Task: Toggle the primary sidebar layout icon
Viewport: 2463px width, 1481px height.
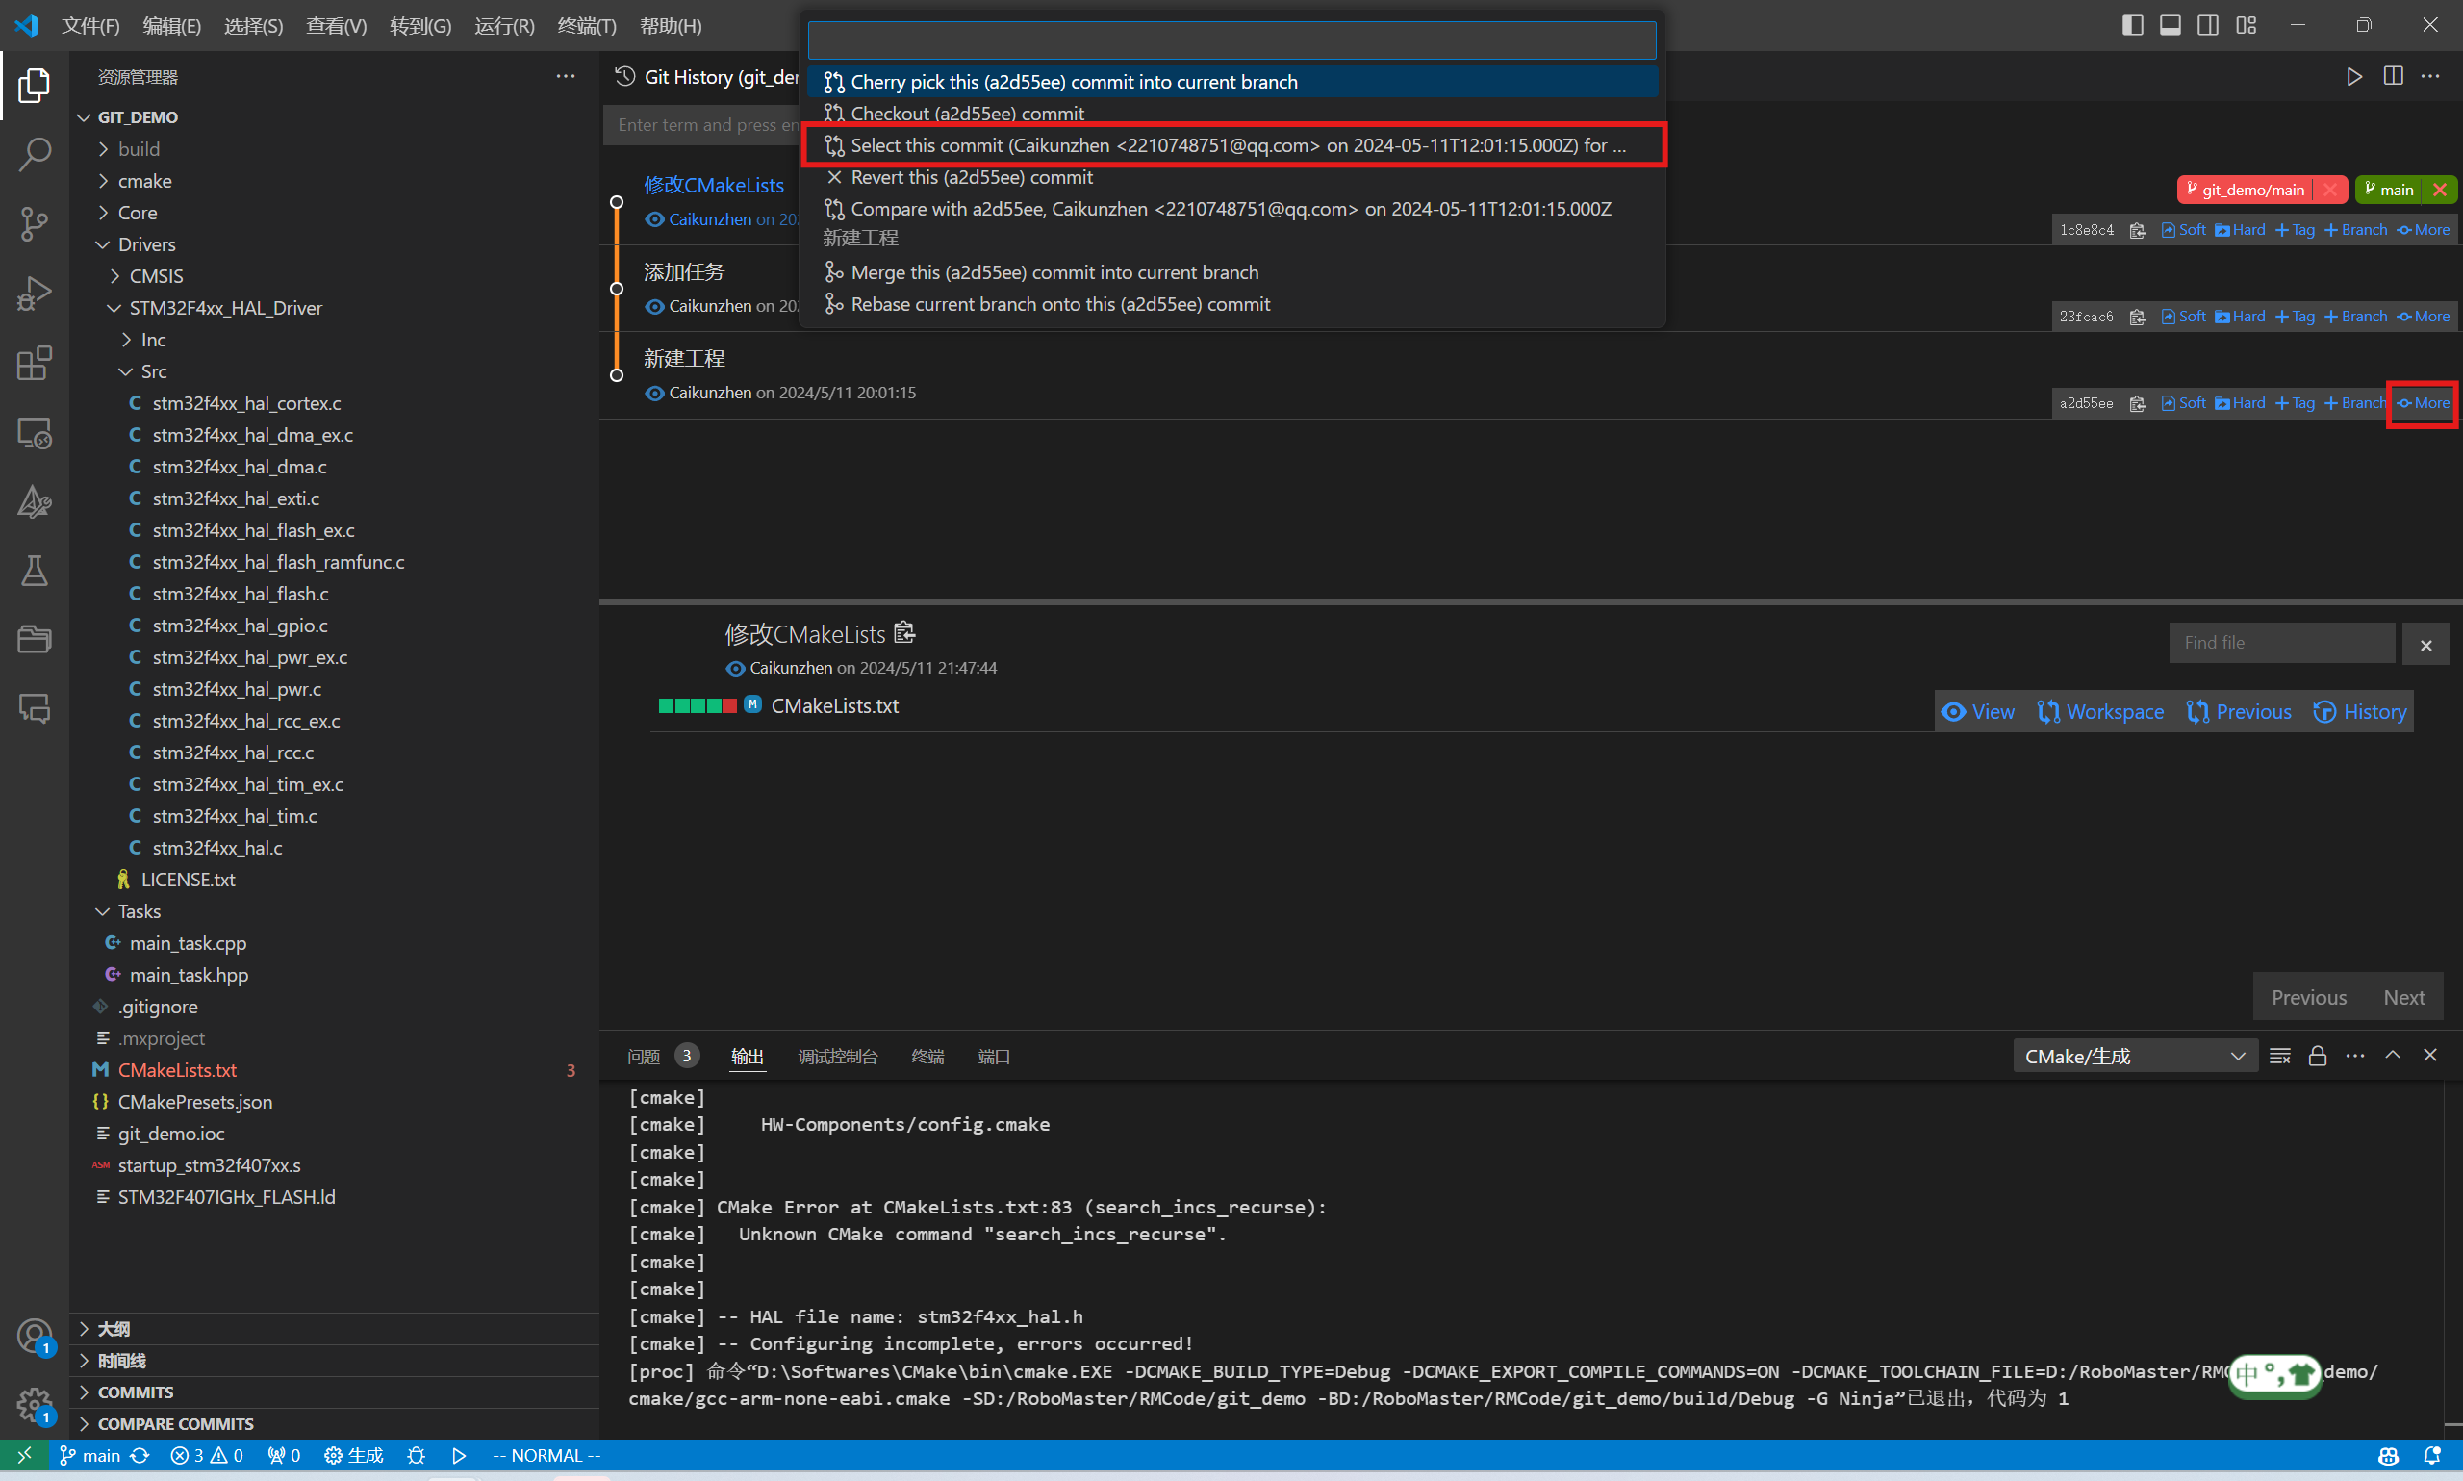Action: pyautogui.click(x=2133, y=25)
